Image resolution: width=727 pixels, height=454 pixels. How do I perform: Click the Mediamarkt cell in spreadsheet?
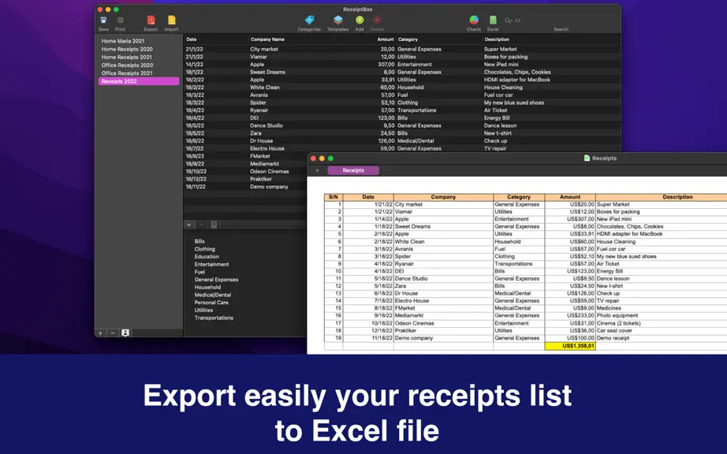(x=443, y=315)
